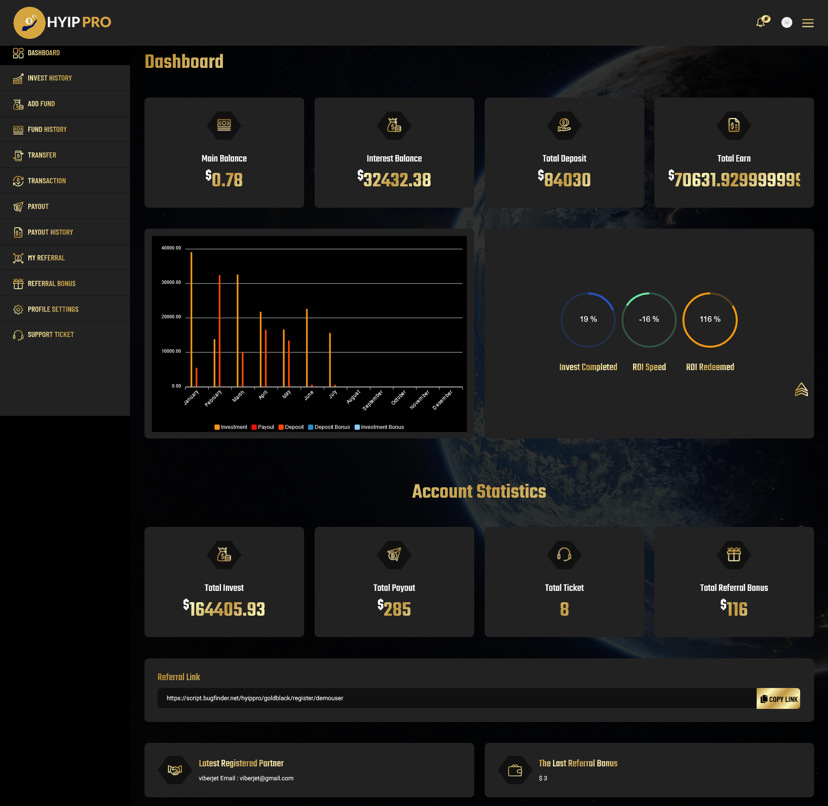Toggle the Investment series in chart legend
This screenshot has width=828, height=806.
pos(231,427)
